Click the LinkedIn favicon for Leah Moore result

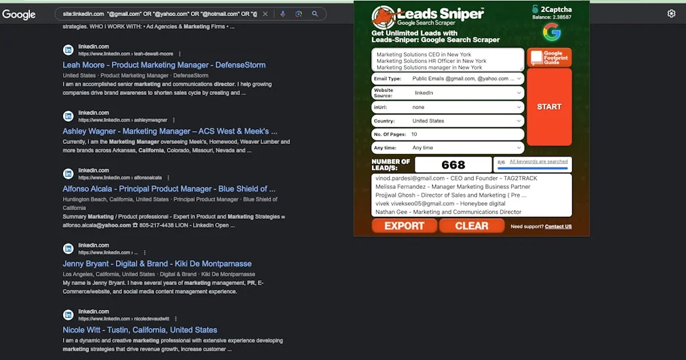(x=68, y=50)
